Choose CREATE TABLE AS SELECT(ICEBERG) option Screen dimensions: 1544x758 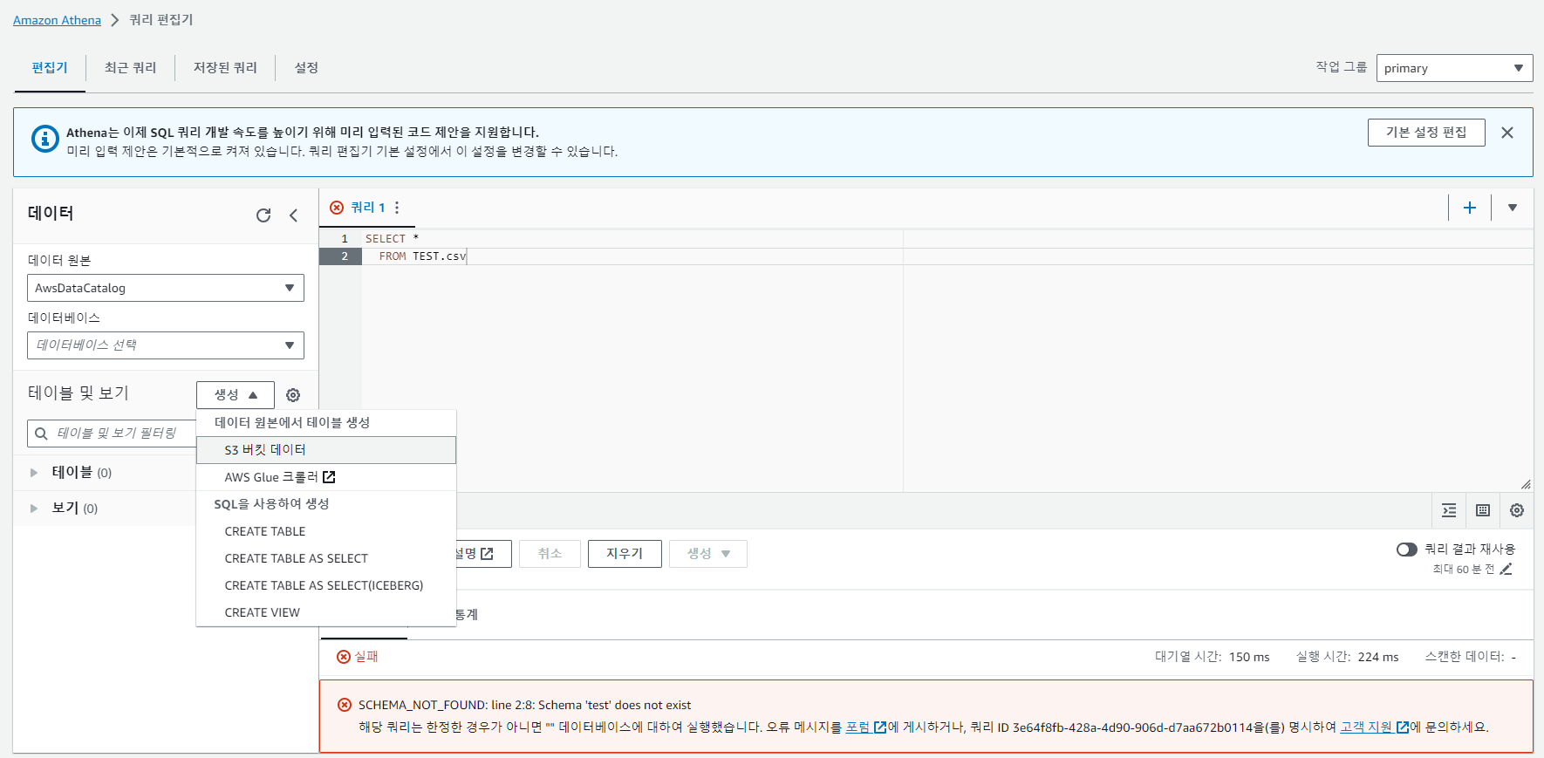[326, 585]
